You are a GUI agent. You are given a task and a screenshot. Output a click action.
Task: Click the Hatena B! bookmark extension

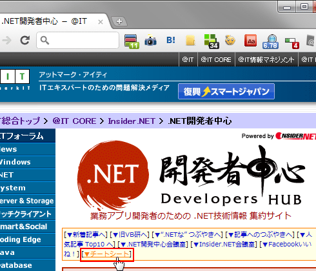click(171, 40)
